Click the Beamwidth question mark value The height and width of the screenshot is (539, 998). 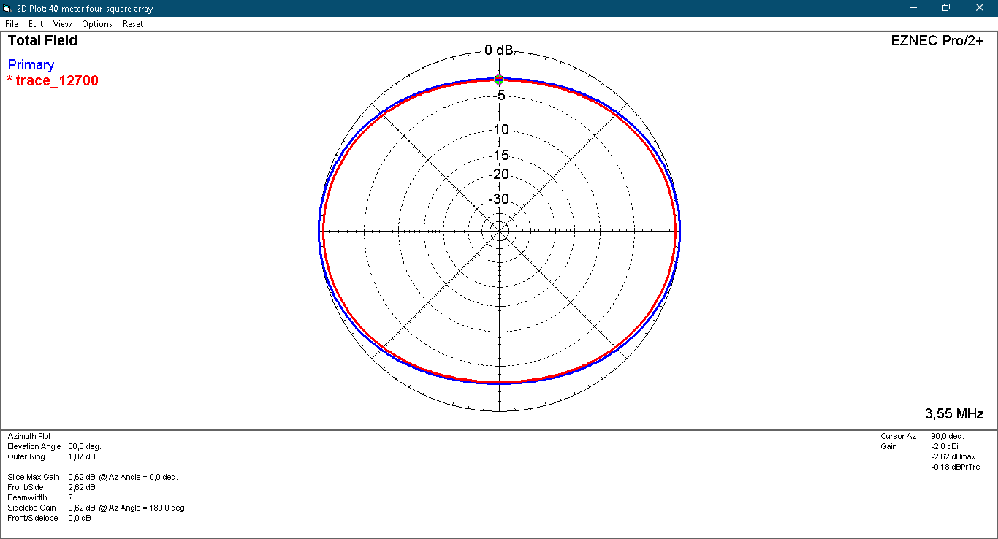(x=70, y=497)
